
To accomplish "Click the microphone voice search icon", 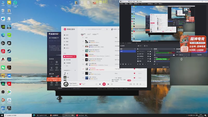I will [x=107, y=29].
